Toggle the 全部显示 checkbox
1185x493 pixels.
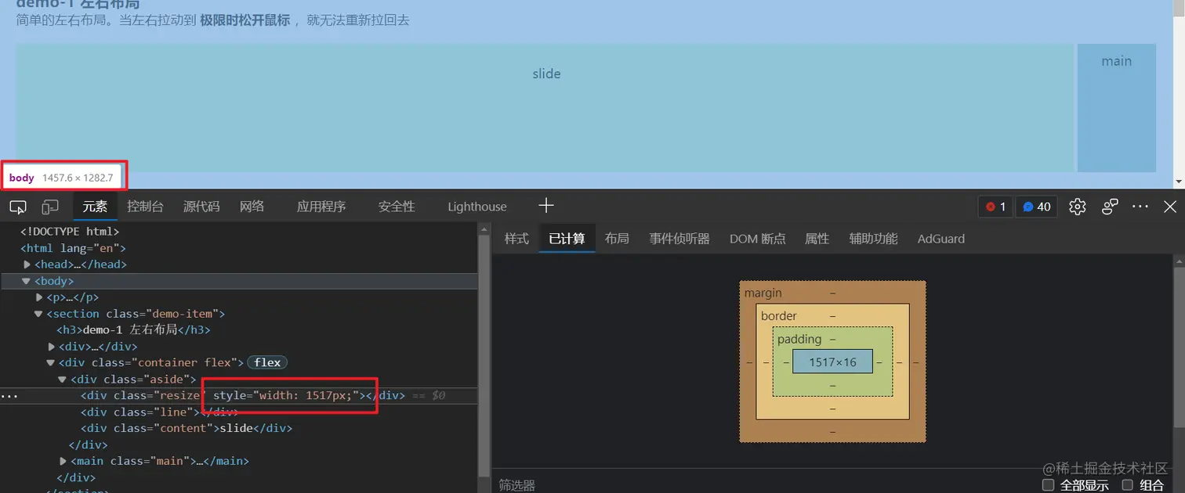click(x=1048, y=485)
